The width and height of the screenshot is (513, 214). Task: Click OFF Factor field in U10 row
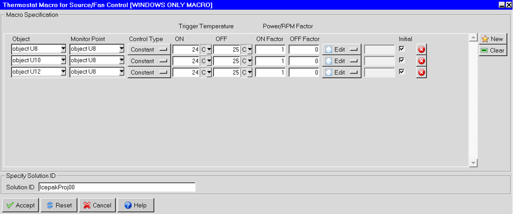click(x=304, y=61)
